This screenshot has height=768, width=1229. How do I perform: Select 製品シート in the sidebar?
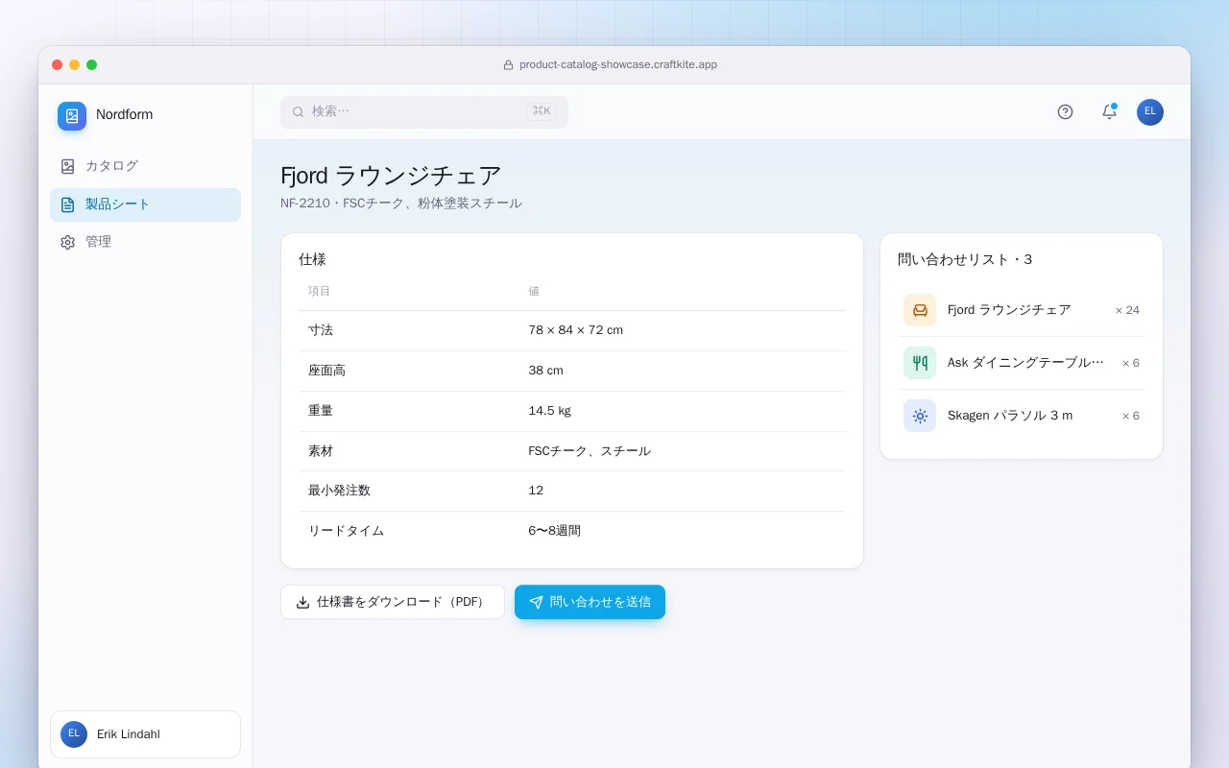click(x=145, y=204)
